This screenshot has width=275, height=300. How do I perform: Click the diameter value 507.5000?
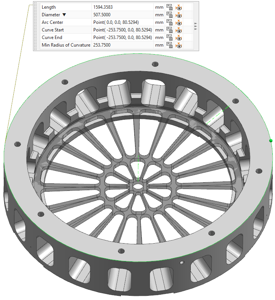[102, 15]
